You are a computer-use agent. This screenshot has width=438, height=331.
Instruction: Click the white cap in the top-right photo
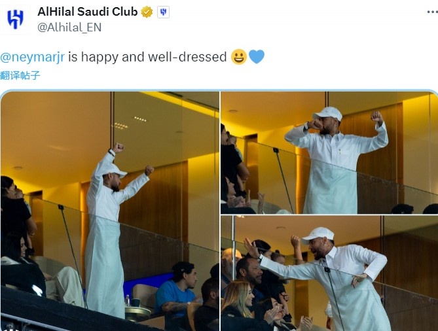[x=327, y=114]
